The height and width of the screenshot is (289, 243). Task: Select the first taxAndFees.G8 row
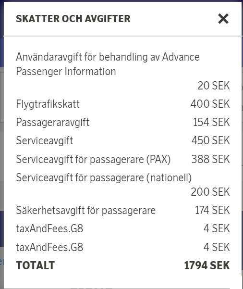(123, 228)
